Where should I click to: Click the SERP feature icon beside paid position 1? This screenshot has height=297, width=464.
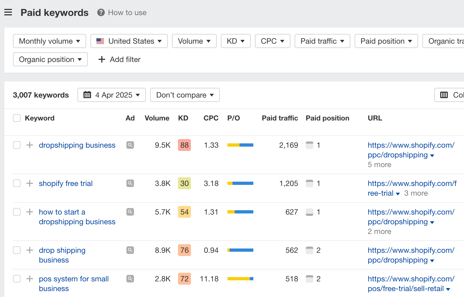pos(310,145)
